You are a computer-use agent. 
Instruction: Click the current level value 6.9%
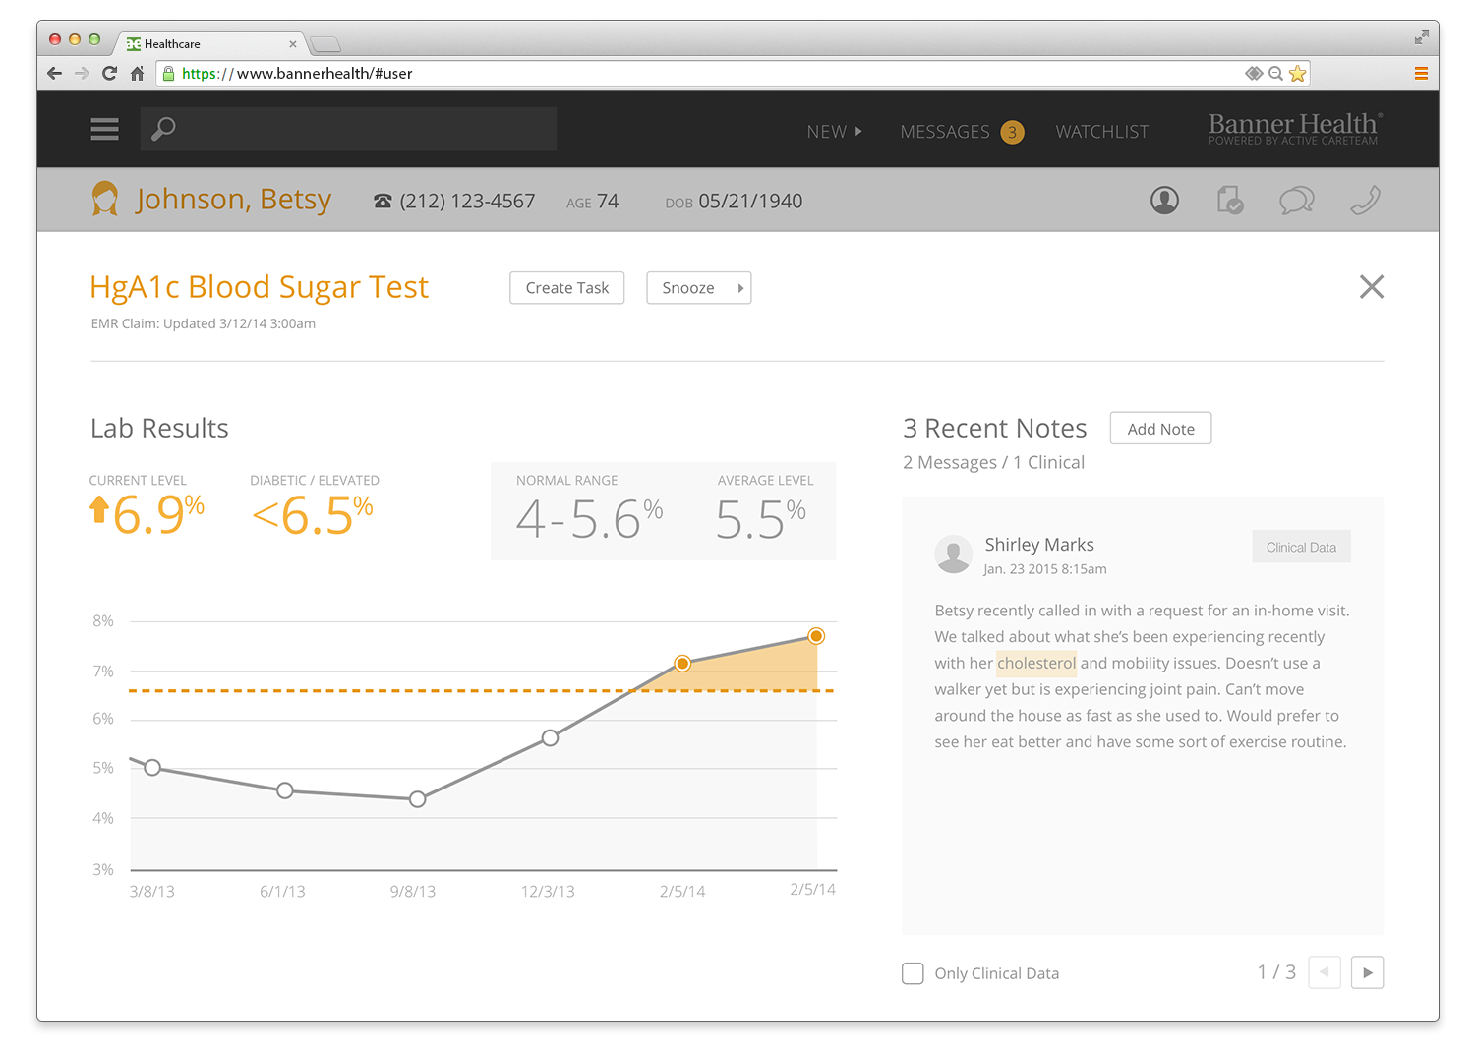158,515
